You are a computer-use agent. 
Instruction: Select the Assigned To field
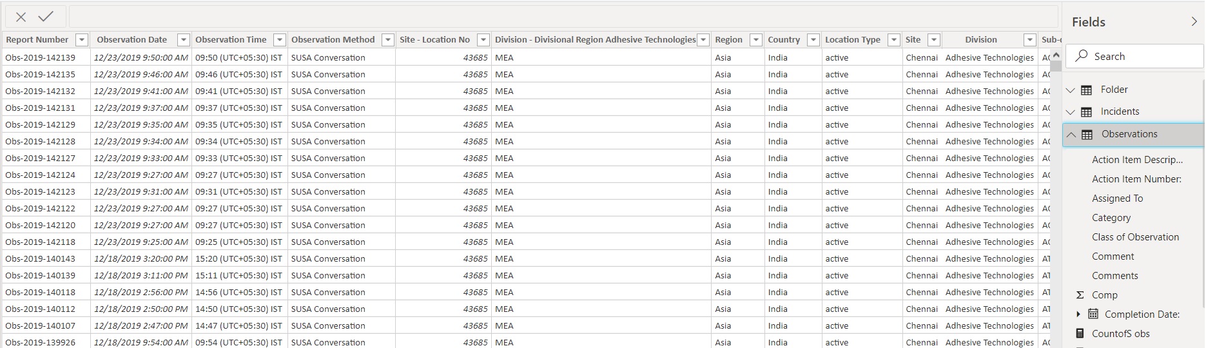click(1117, 198)
